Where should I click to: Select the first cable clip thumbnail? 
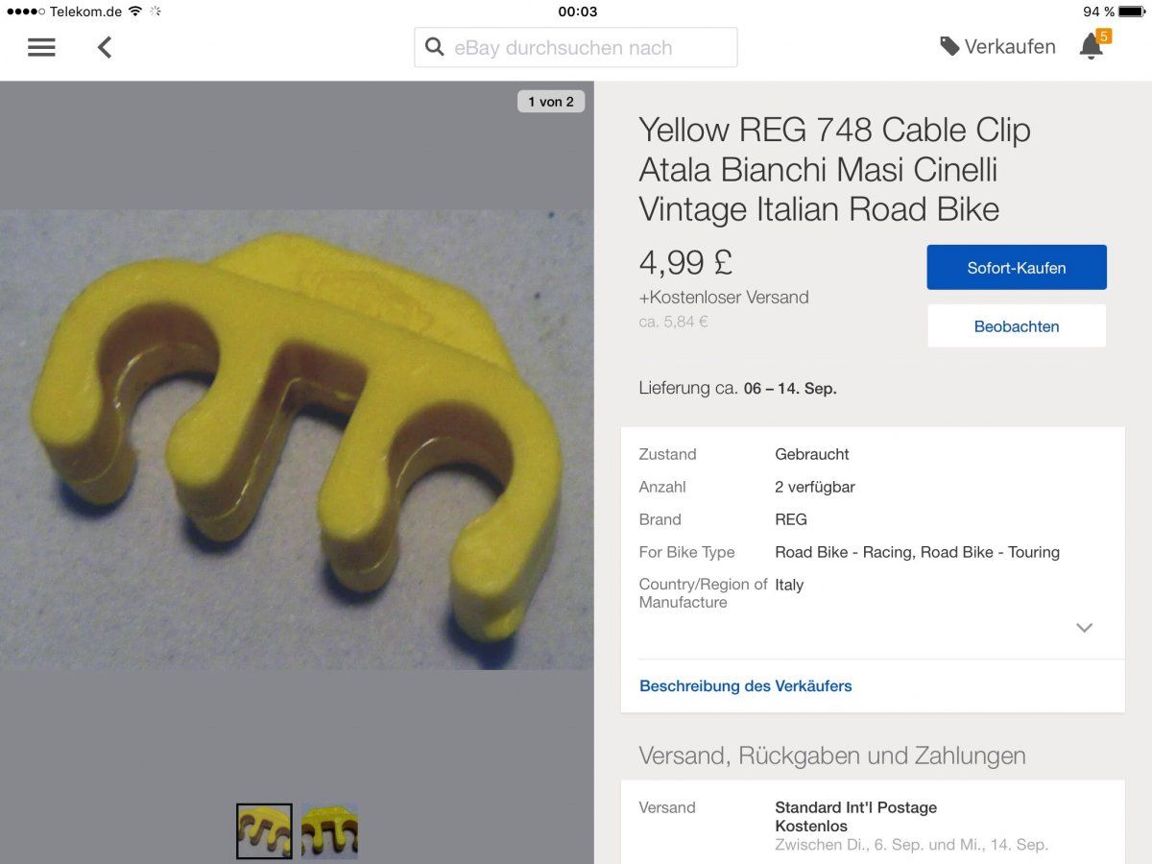point(264,831)
